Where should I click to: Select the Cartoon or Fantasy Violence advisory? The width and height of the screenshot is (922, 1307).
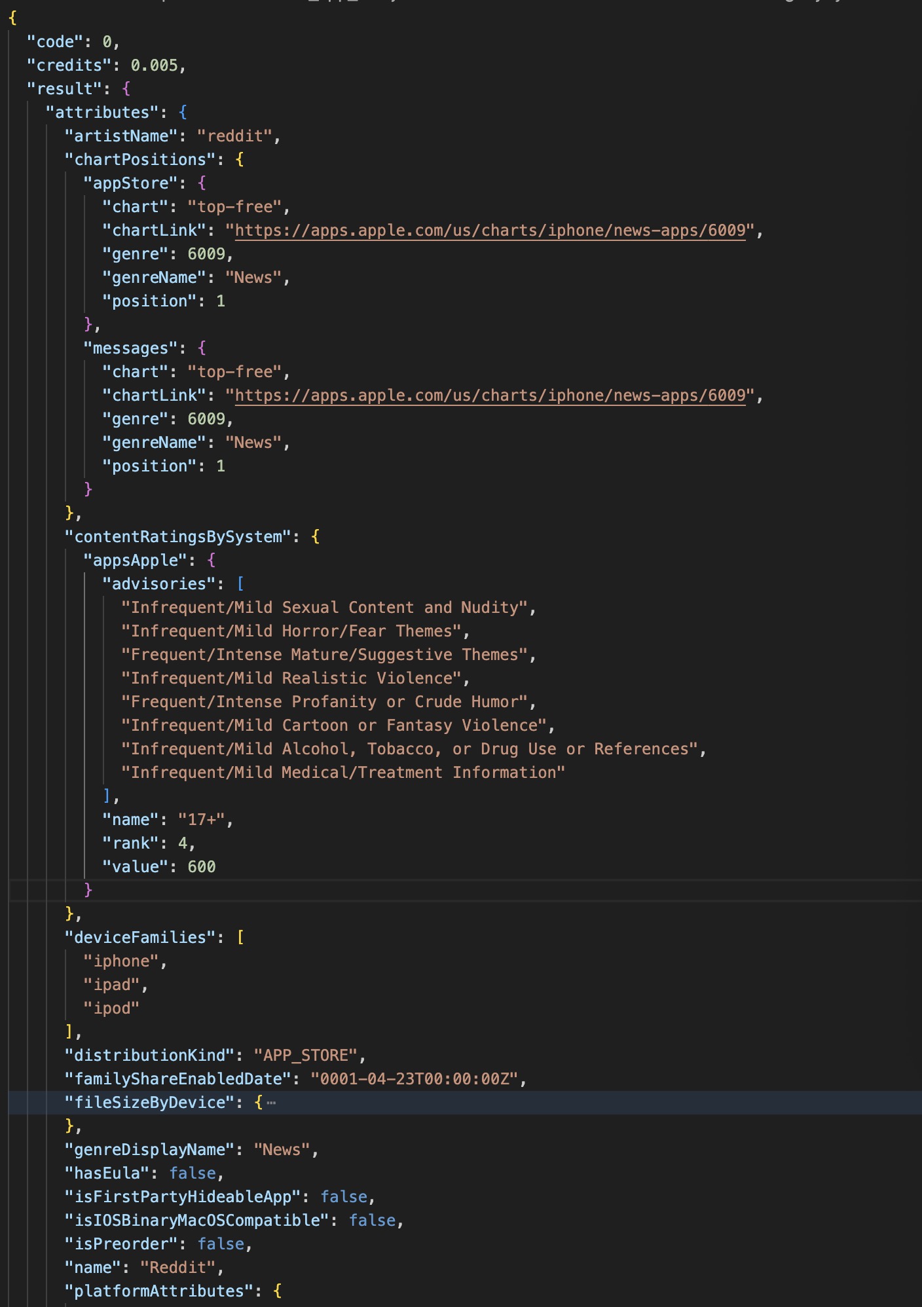335,726
